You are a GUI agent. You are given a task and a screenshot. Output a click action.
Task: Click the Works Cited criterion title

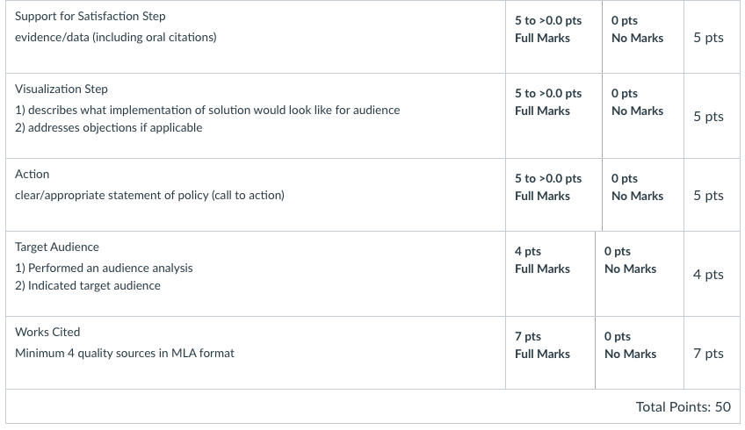click(47, 333)
